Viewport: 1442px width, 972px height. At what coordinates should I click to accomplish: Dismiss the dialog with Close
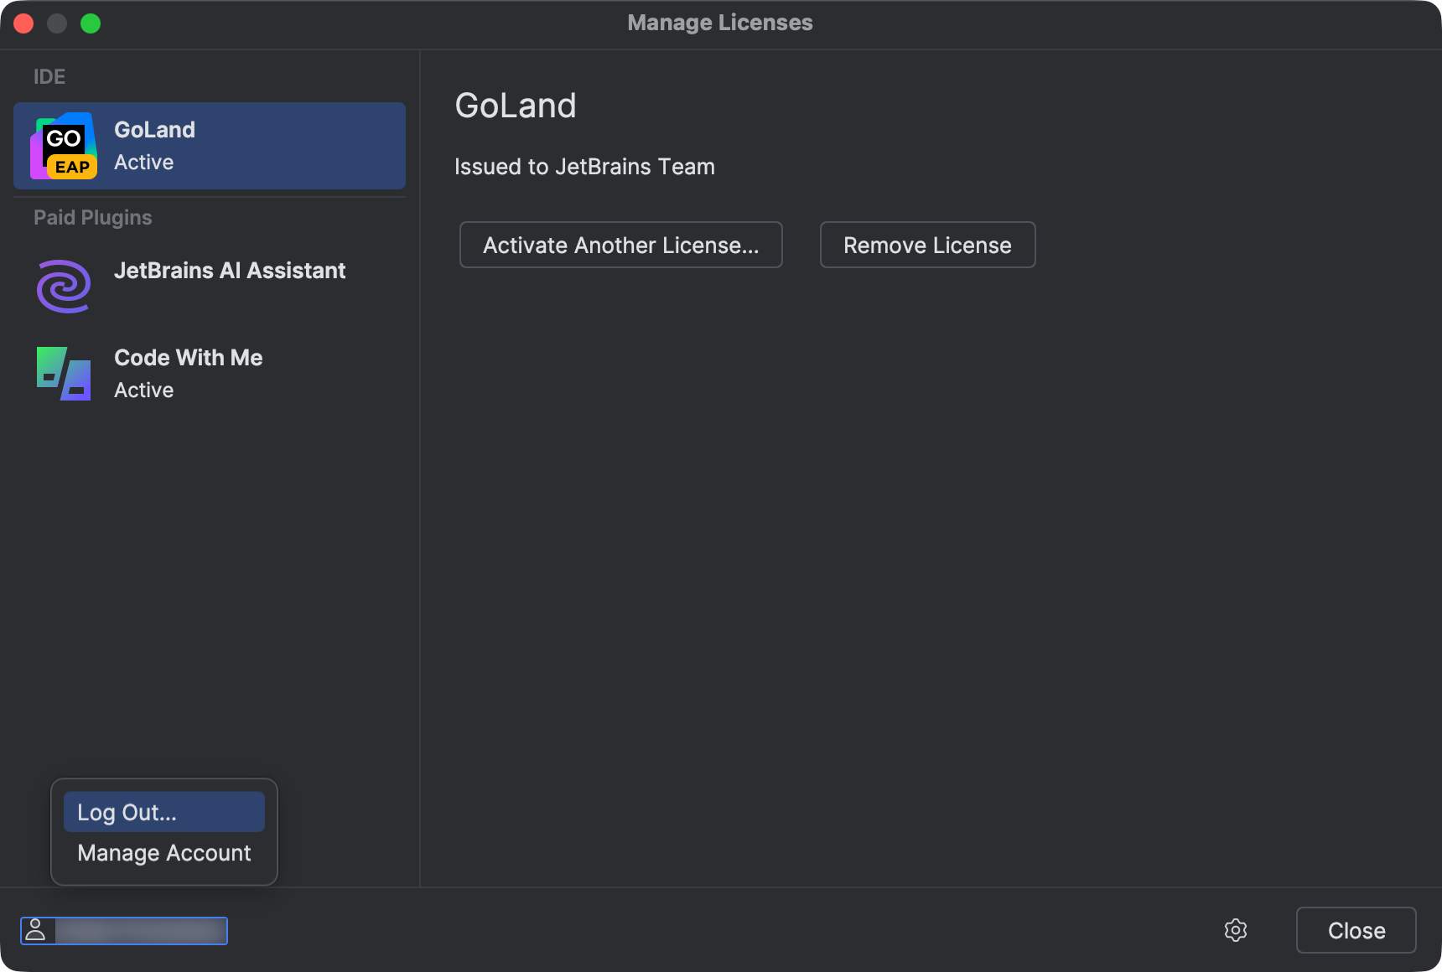[1355, 930]
